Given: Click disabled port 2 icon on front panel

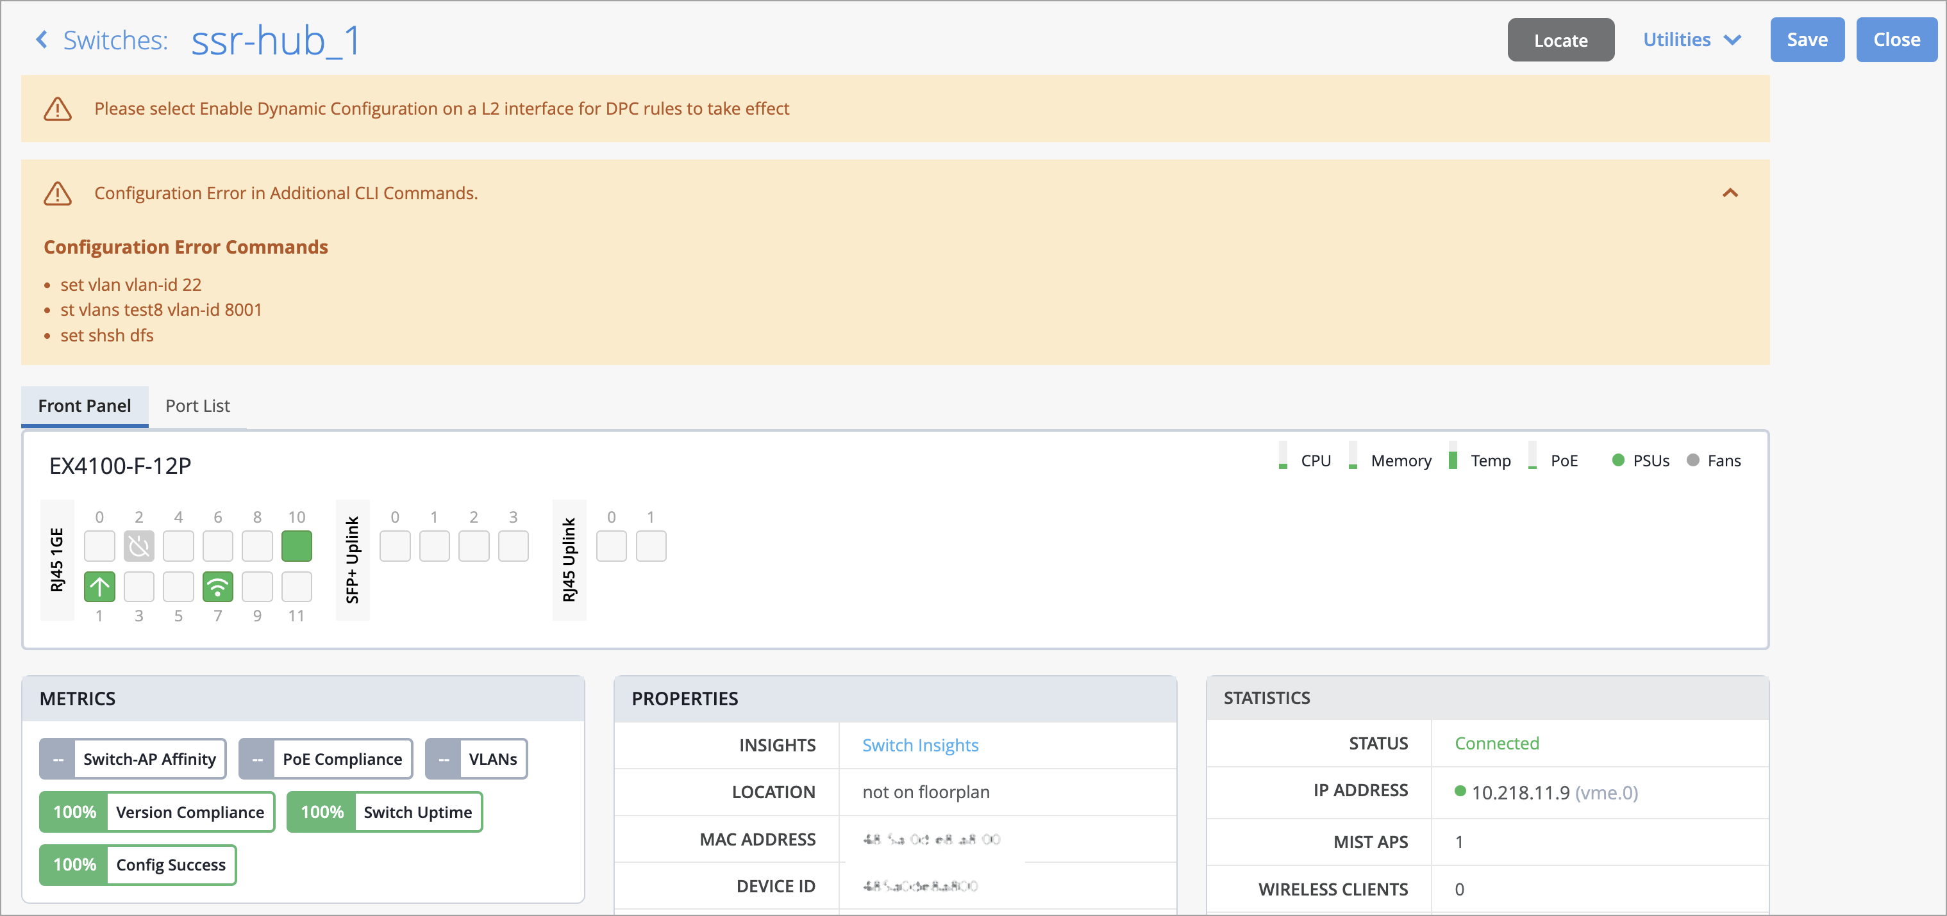Looking at the screenshot, I should (139, 546).
